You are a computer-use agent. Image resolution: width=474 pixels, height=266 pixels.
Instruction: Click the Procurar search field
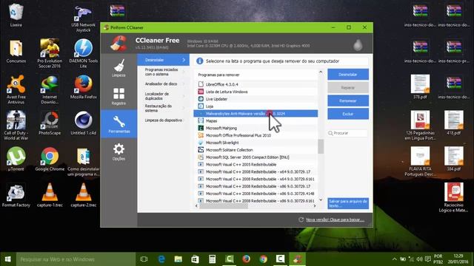pos(347,133)
